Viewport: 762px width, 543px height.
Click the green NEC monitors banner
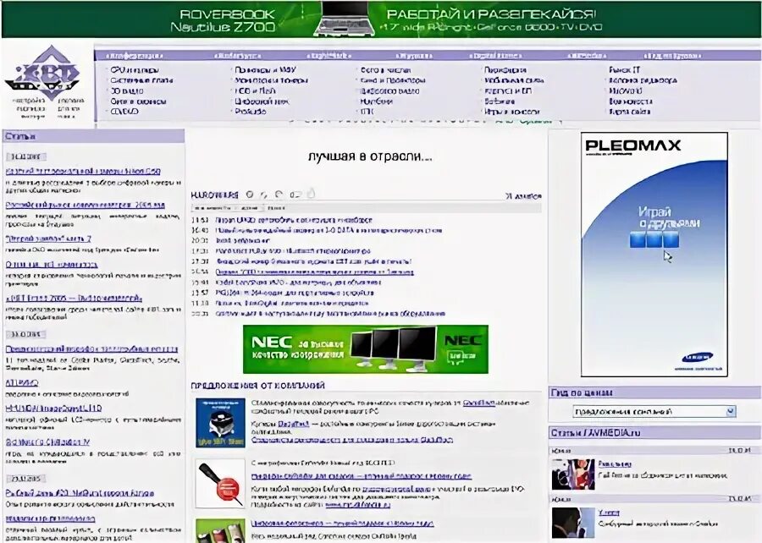tap(366, 349)
